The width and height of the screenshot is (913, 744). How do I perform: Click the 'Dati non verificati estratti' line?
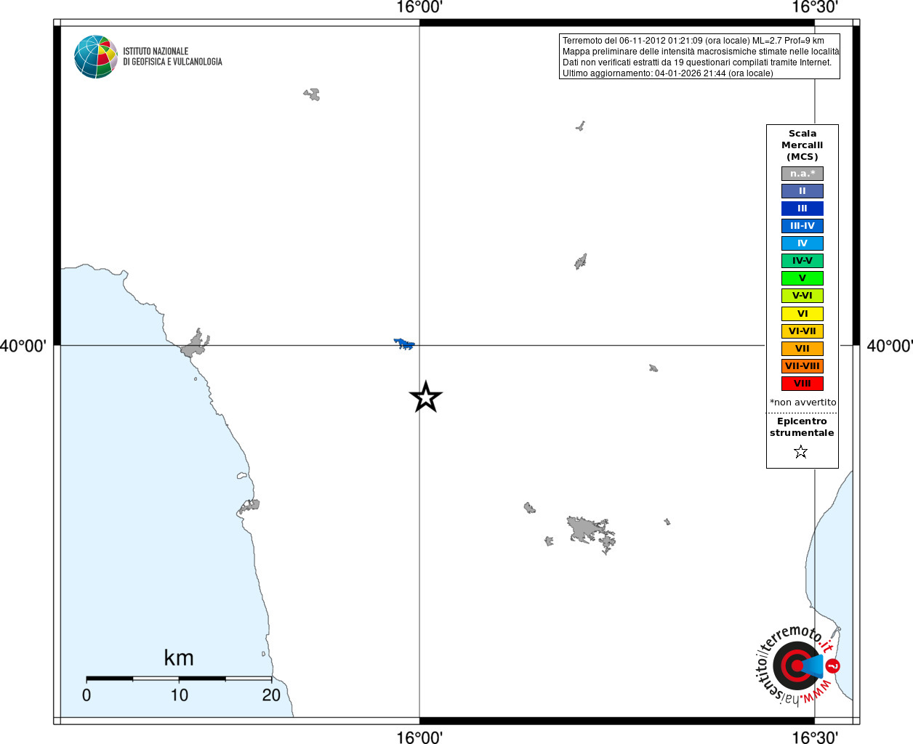(697, 62)
